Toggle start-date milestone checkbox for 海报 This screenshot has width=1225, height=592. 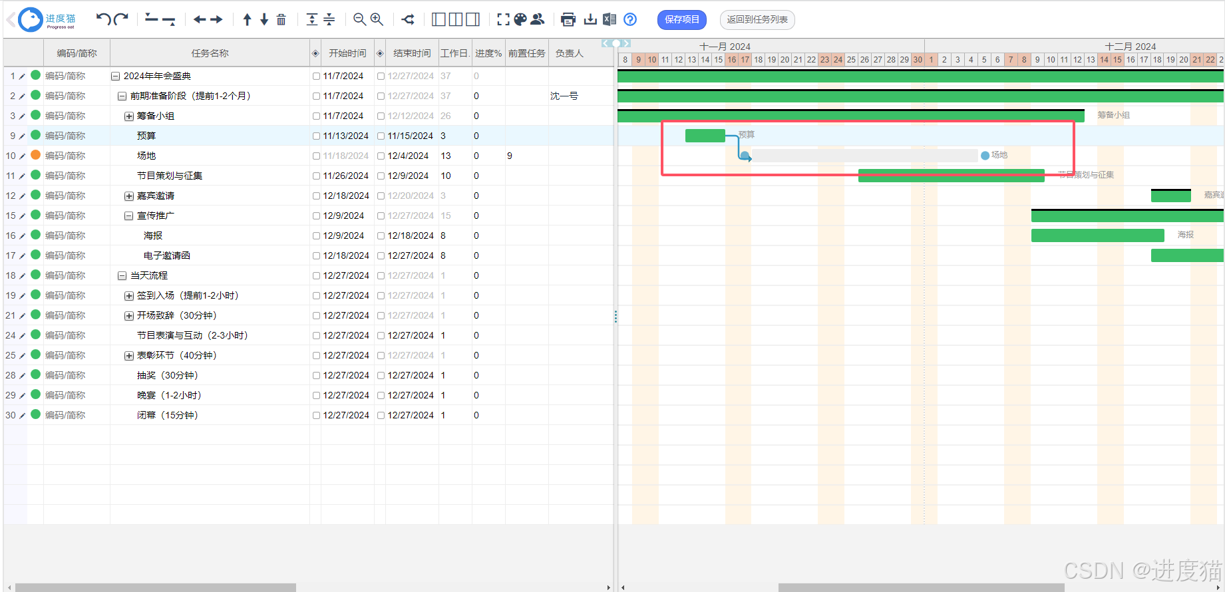coord(317,235)
